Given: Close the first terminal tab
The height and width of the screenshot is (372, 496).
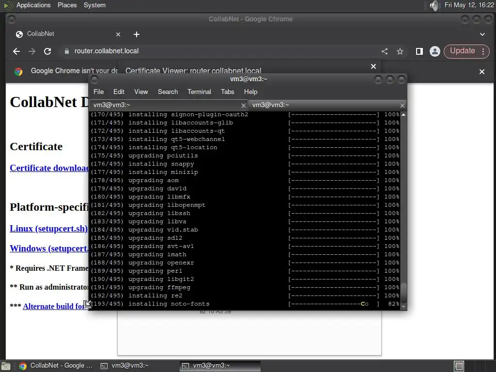Looking at the screenshot, I should (243, 105).
